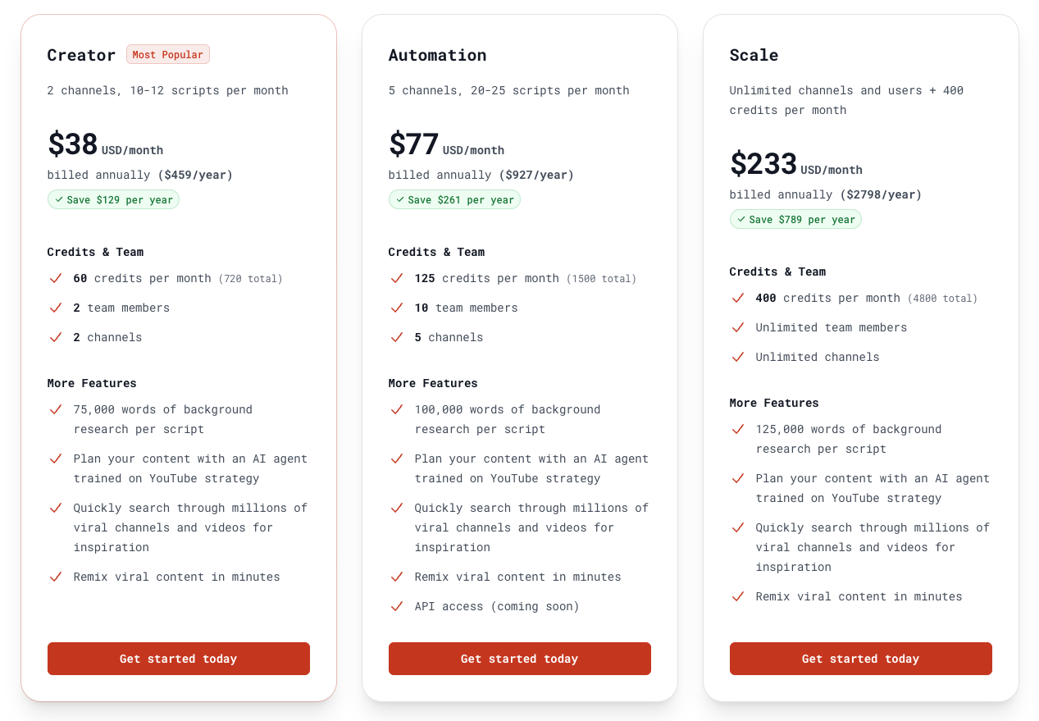The width and height of the screenshot is (1039, 721).
Task: Click the Save $789 per year badge
Action: (795, 220)
